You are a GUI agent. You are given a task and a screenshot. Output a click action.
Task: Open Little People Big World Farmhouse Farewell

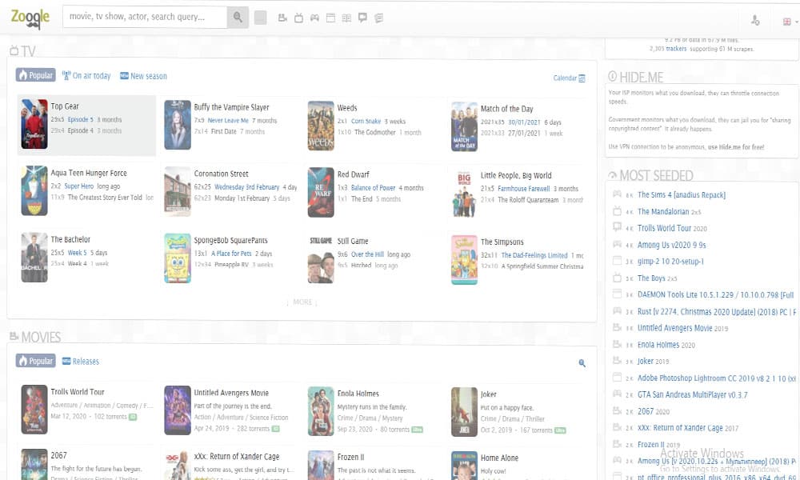[523, 189]
